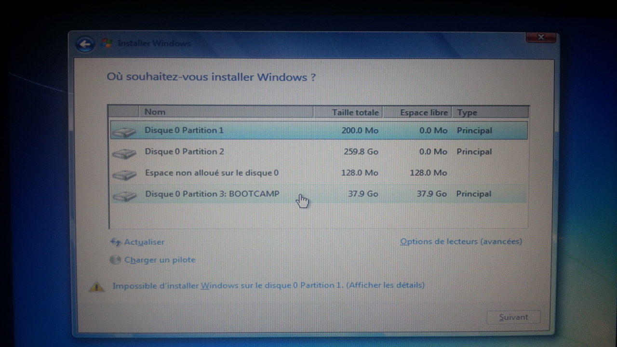617x347 pixels.
Task: Click the 37.9 Go total size cell
Action: point(363,194)
